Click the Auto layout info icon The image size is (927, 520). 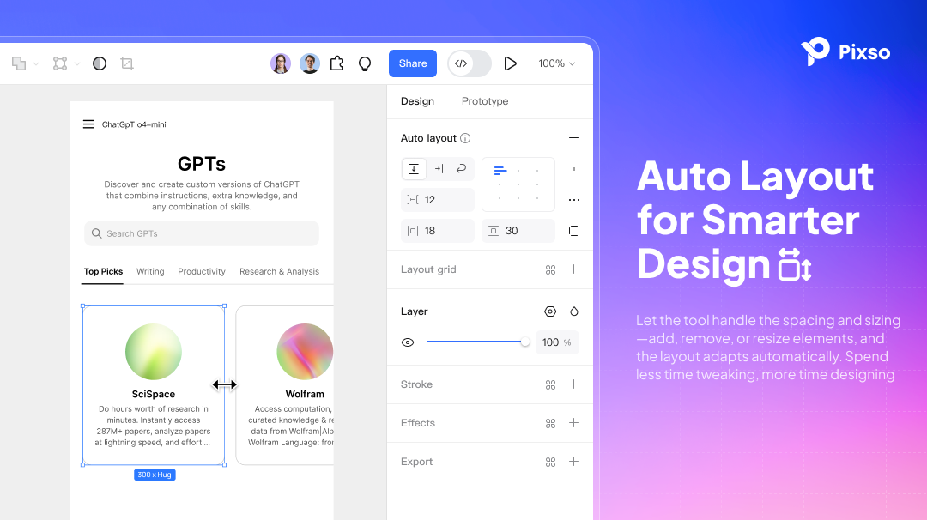(x=465, y=138)
